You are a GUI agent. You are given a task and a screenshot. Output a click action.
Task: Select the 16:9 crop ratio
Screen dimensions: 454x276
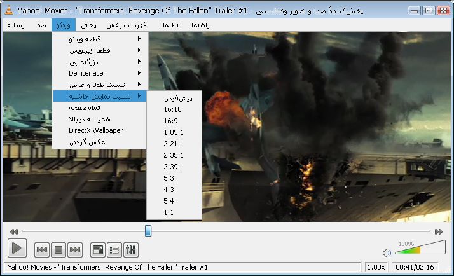coord(174,121)
